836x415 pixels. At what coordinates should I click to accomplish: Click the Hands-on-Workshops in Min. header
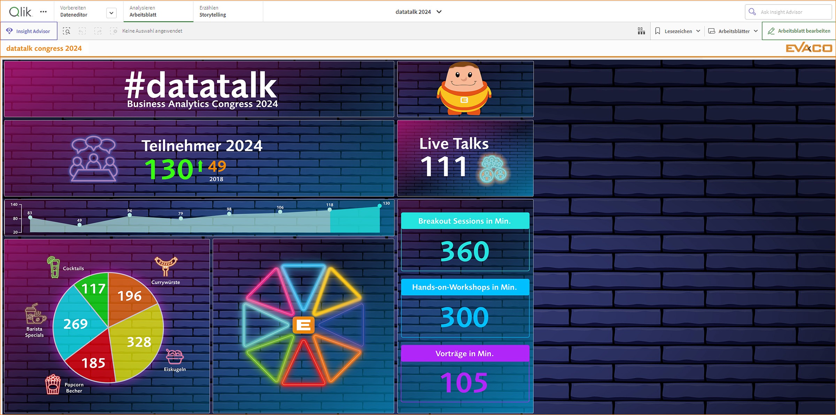465,287
